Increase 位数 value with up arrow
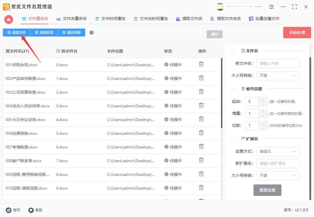Screen dimensions: 314x217 [263, 124]
